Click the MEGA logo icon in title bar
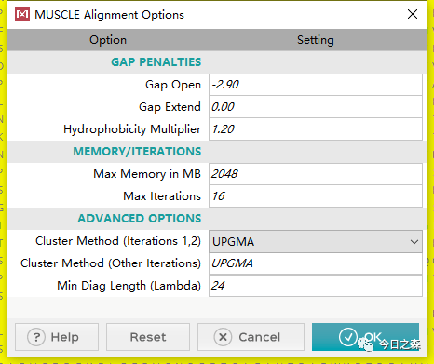This screenshot has height=364, width=434. [x=22, y=14]
